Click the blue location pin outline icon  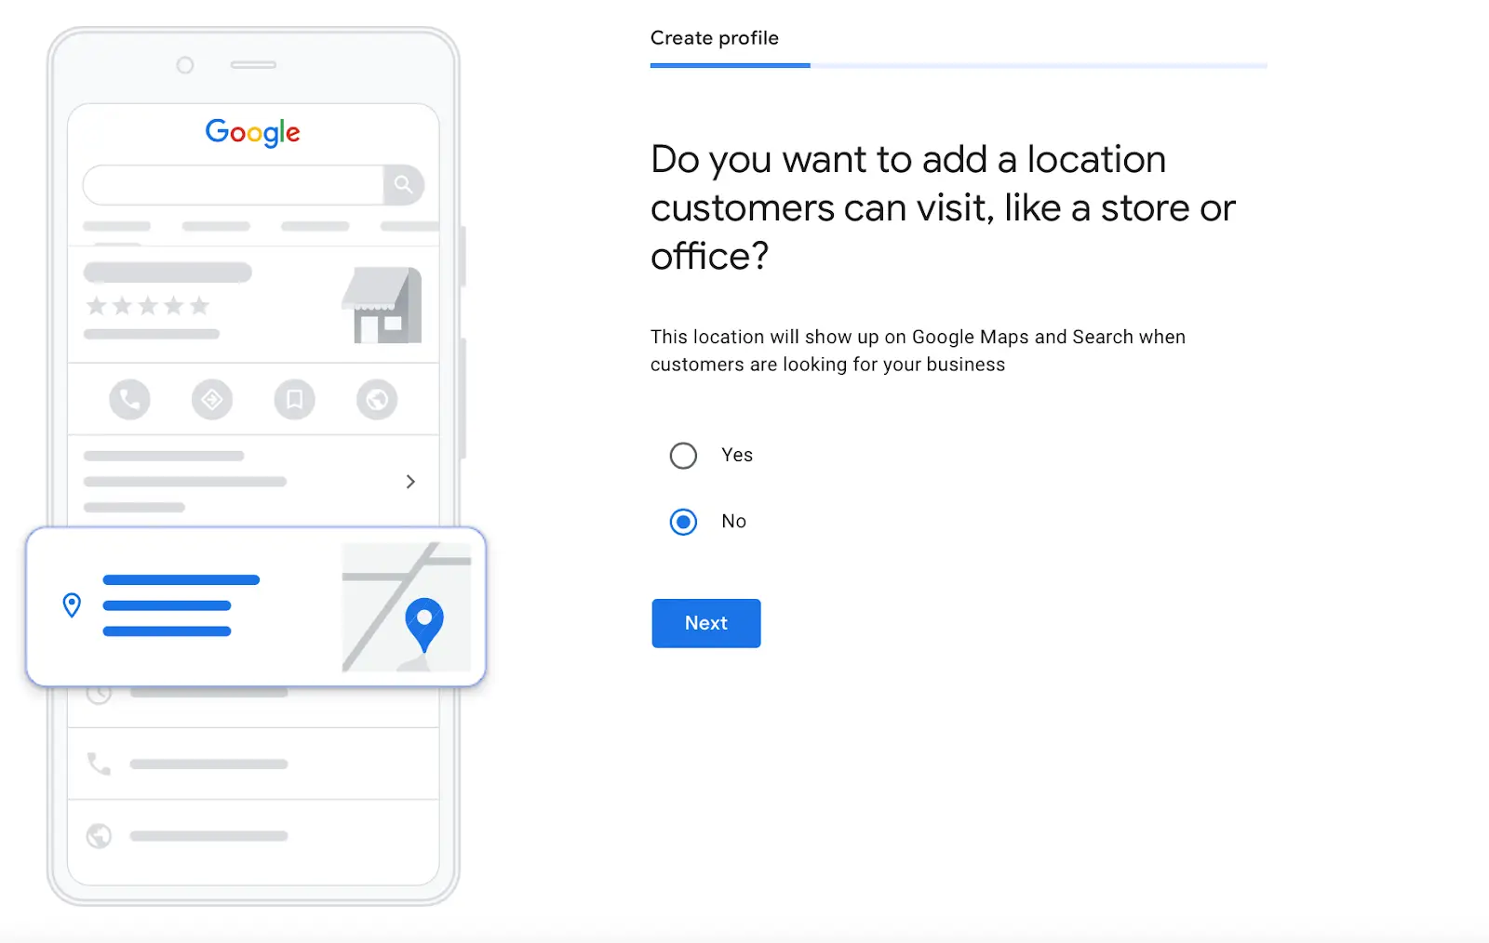pos(72,605)
